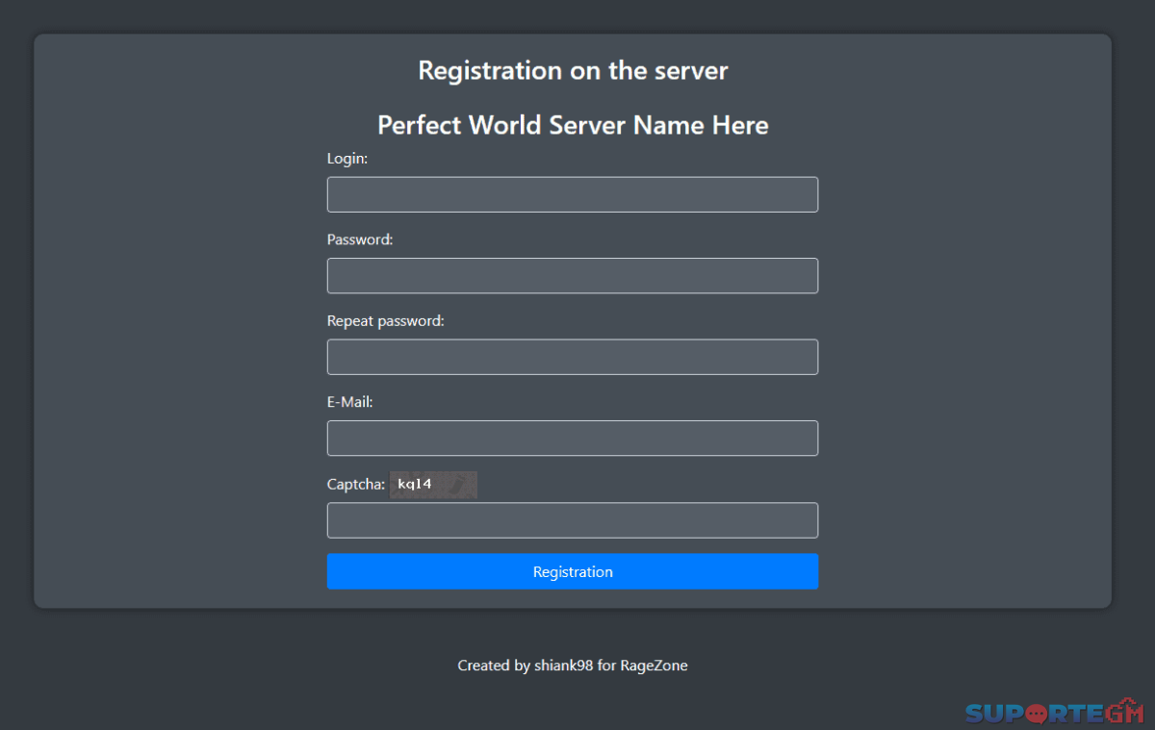Click the 'Perfect World Server Name Here' title
Image resolution: width=1155 pixels, height=730 pixels.
point(573,125)
